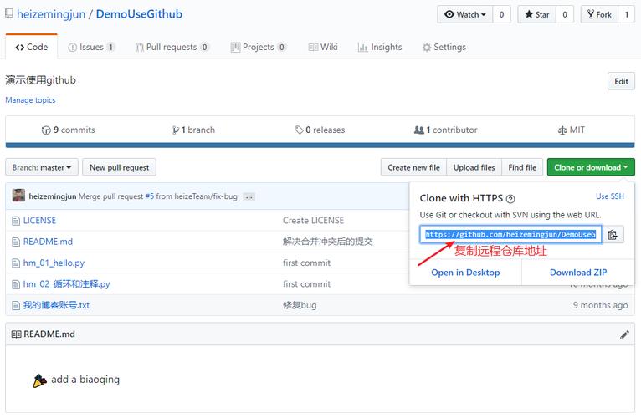
Task: Open the MIT license link
Action: pos(572,130)
